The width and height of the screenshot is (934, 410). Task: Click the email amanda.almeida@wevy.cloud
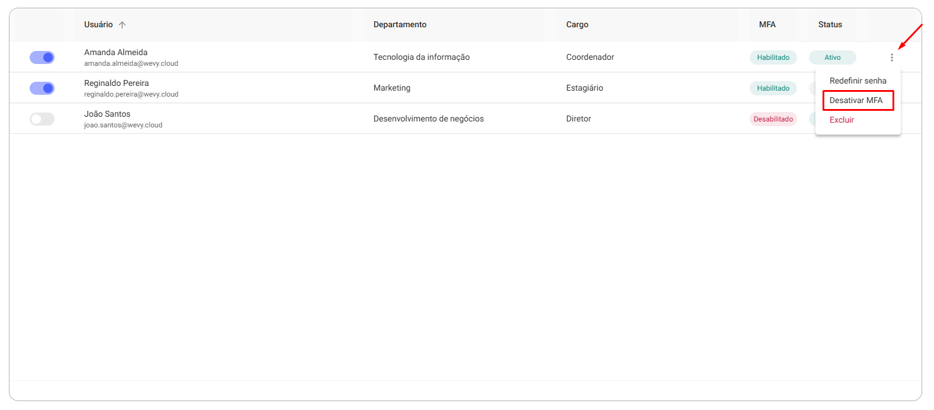(x=131, y=63)
